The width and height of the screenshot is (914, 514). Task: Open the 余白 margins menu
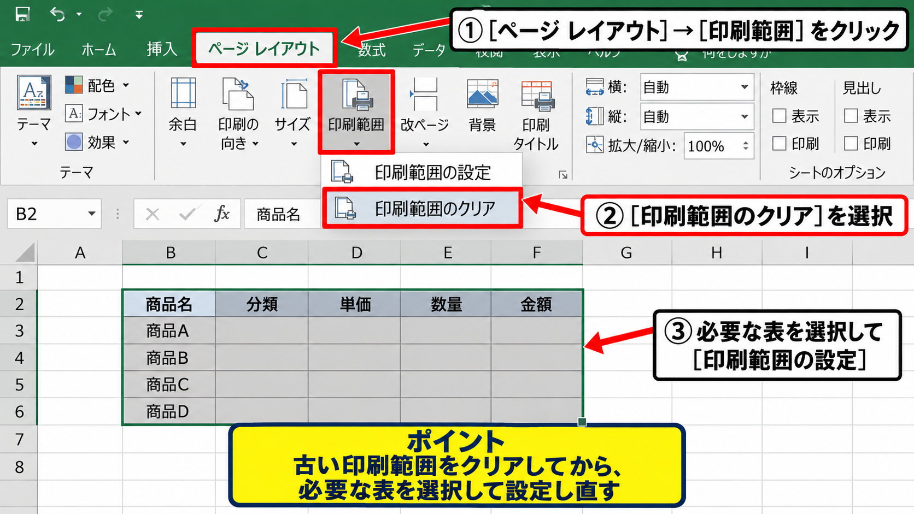coord(183,113)
